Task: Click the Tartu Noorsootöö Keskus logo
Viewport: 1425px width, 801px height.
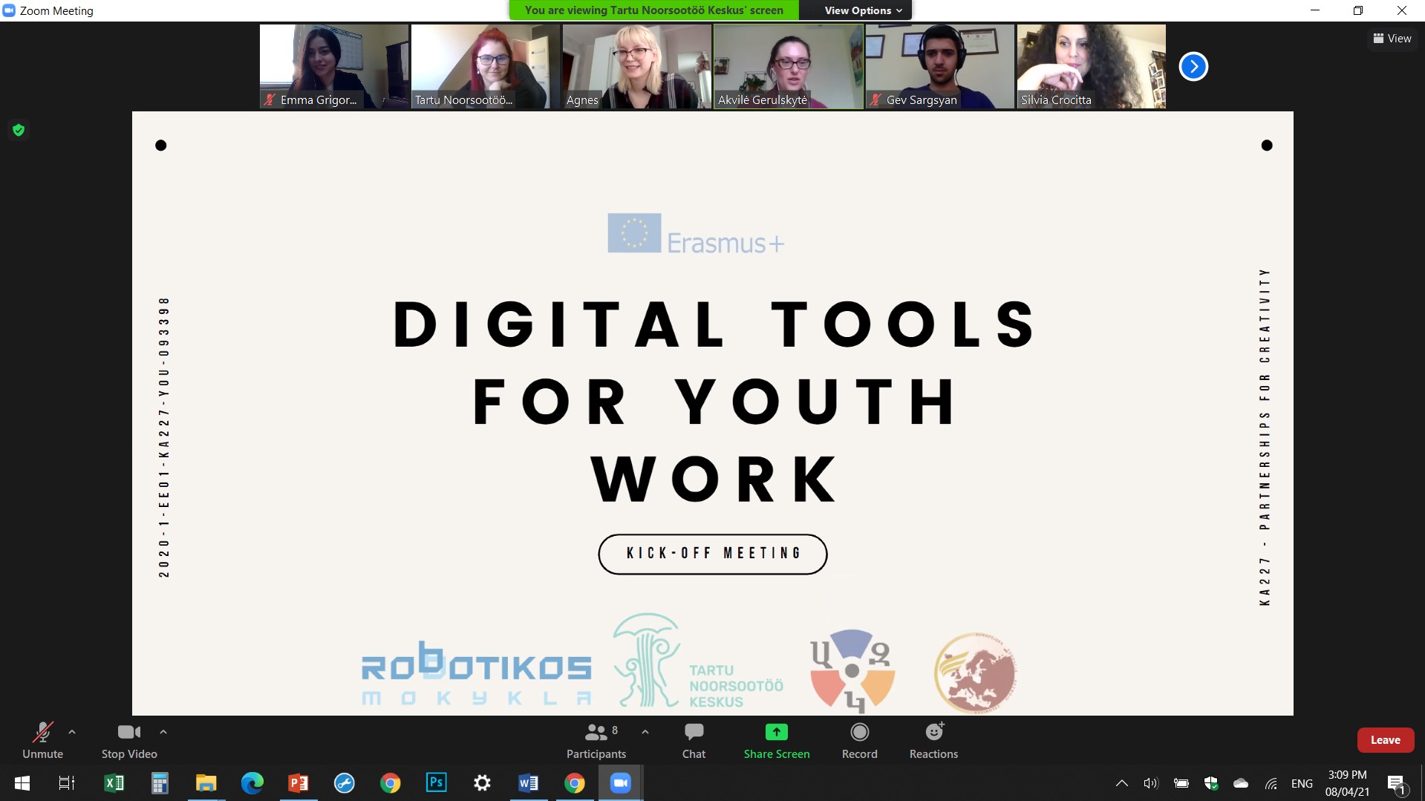Action: click(698, 661)
